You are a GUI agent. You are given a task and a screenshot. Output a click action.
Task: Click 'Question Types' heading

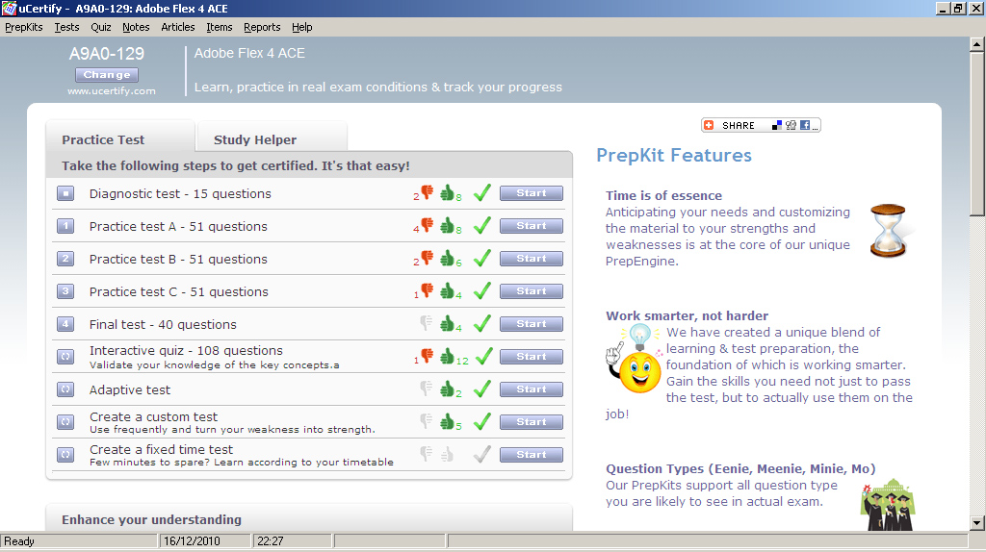coord(740,469)
